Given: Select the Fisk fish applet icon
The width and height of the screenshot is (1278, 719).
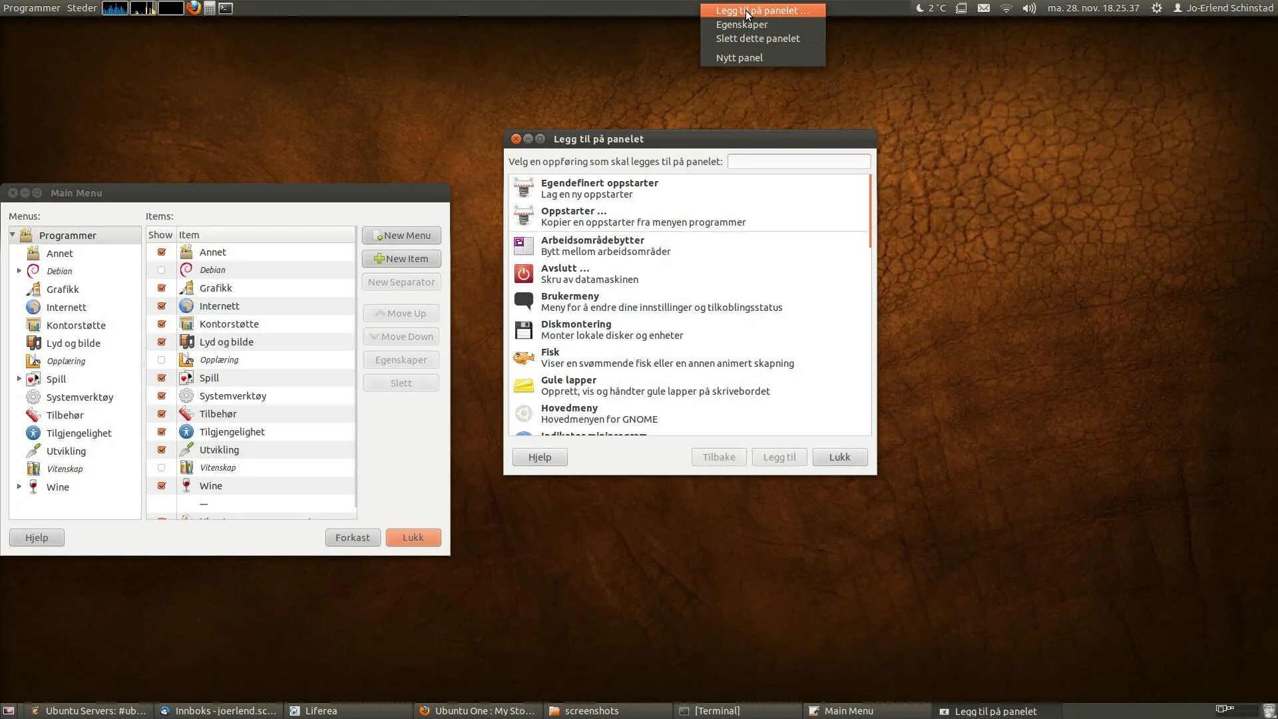Looking at the screenshot, I should (x=524, y=358).
